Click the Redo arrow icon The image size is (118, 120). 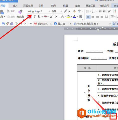point(25,24)
